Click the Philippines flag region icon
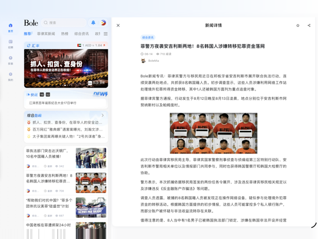The height and width of the screenshot is (239, 318). tap(104, 23)
